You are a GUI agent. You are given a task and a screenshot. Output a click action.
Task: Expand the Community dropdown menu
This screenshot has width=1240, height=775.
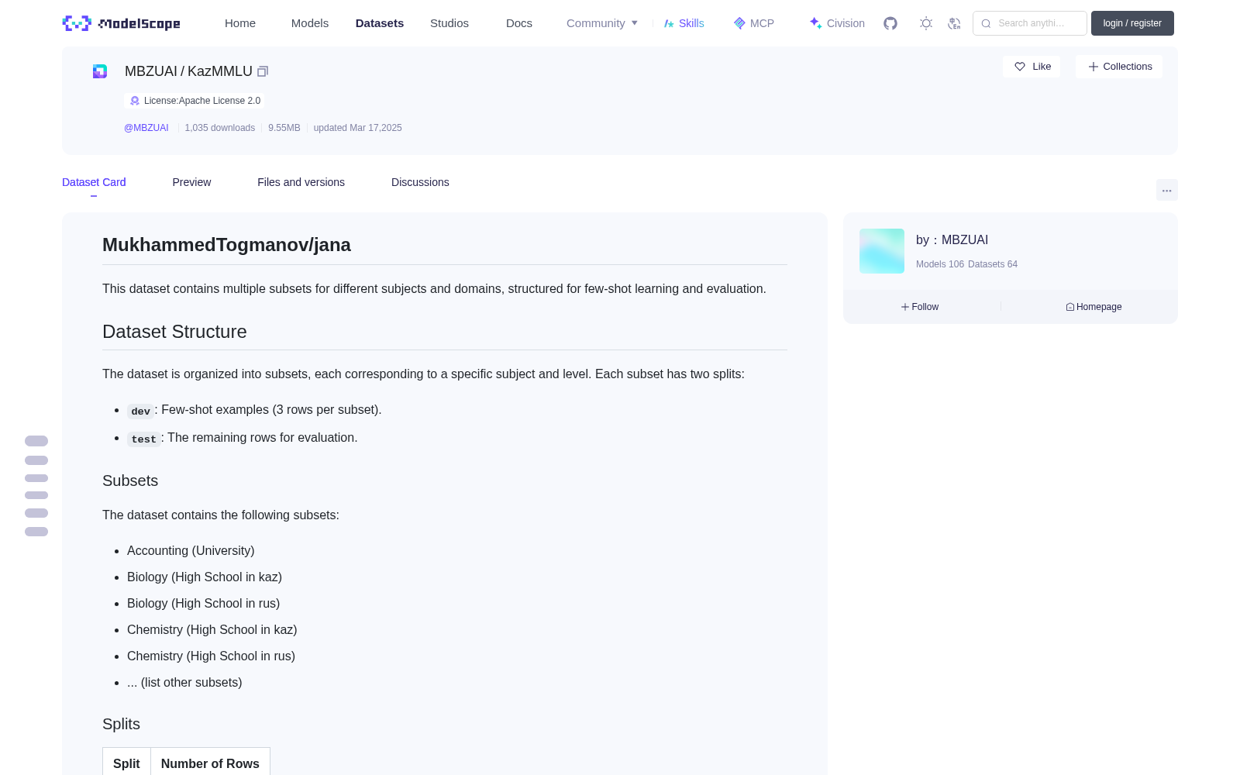[602, 23]
